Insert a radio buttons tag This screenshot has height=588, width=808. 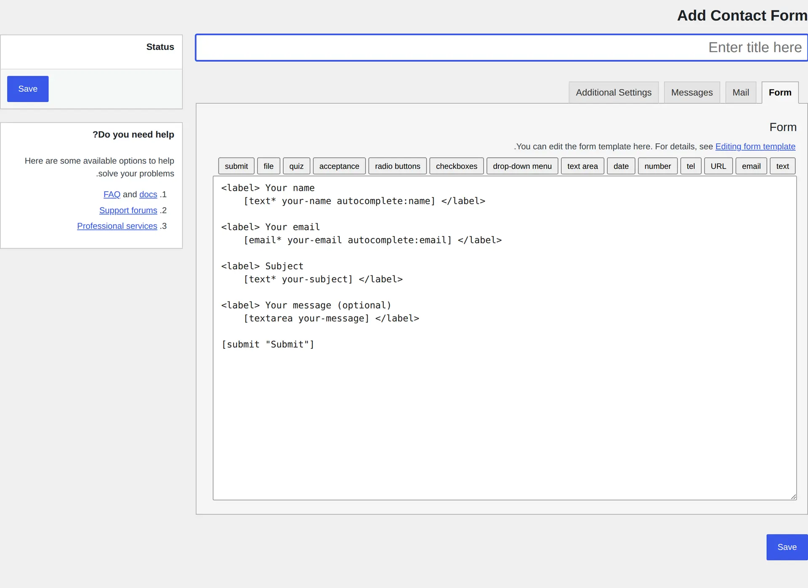click(398, 166)
